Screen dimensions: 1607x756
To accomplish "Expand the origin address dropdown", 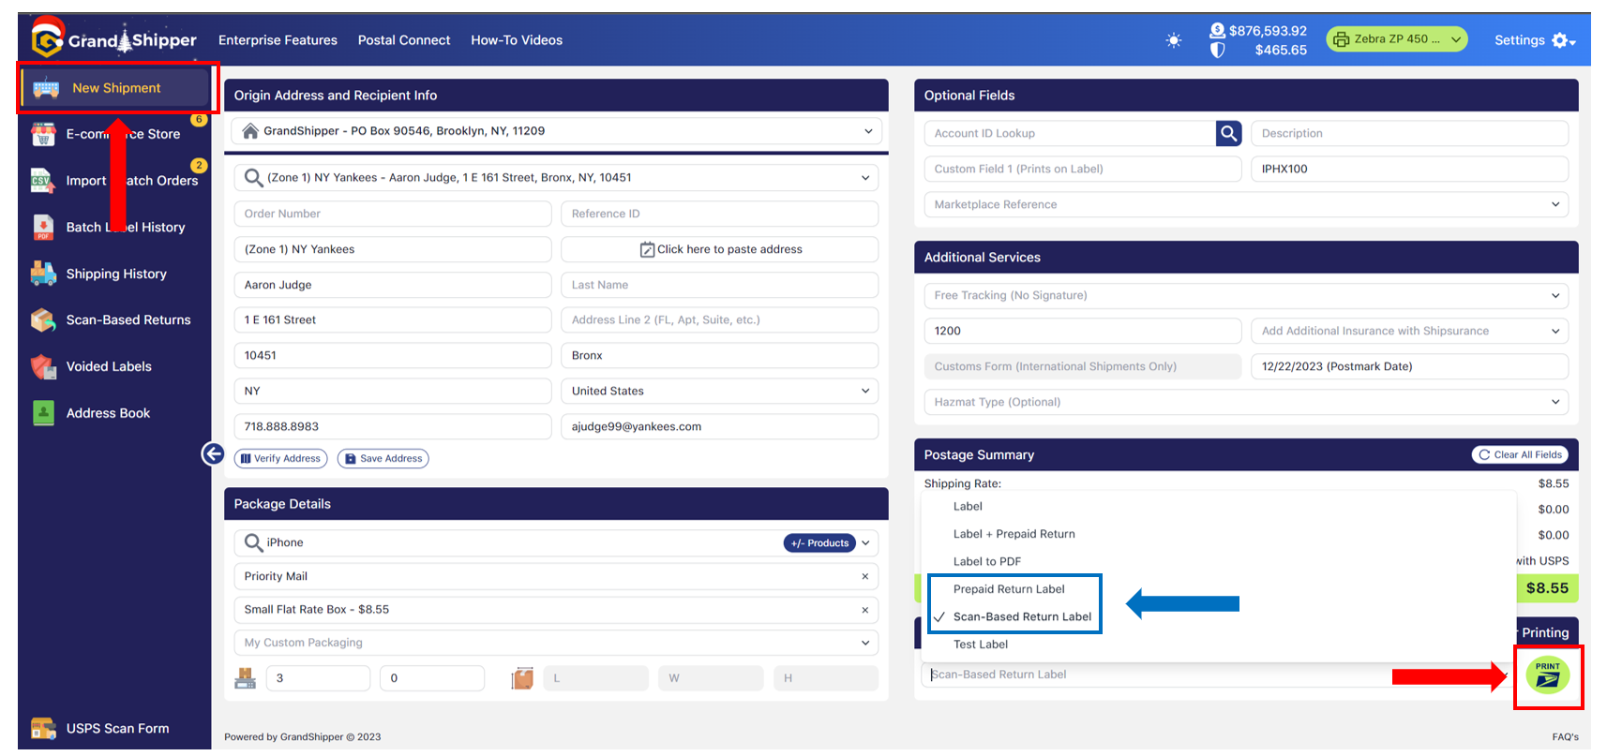I will tap(868, 131).
